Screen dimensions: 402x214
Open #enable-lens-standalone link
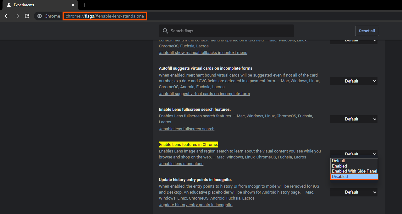(181, 163)
